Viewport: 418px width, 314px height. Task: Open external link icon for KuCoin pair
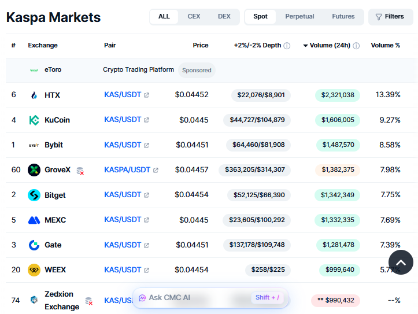coord(146,120)
